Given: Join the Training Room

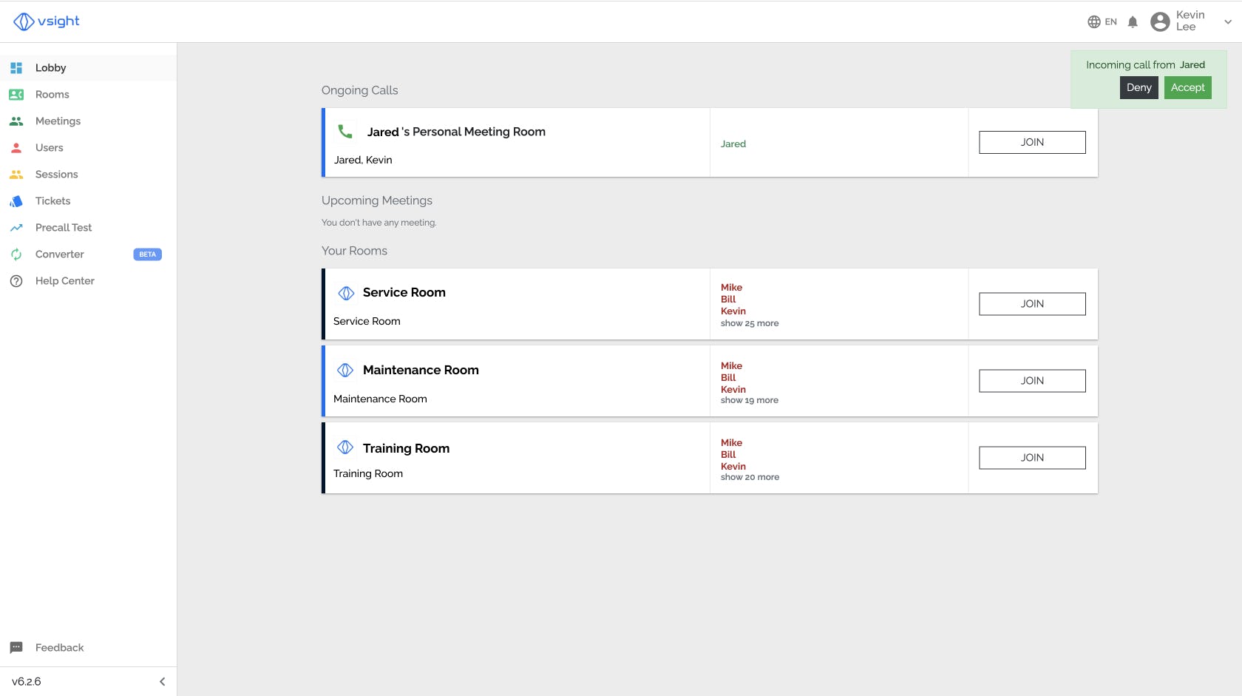Looking at the screenshot, I should click(x=1032, y=458).
